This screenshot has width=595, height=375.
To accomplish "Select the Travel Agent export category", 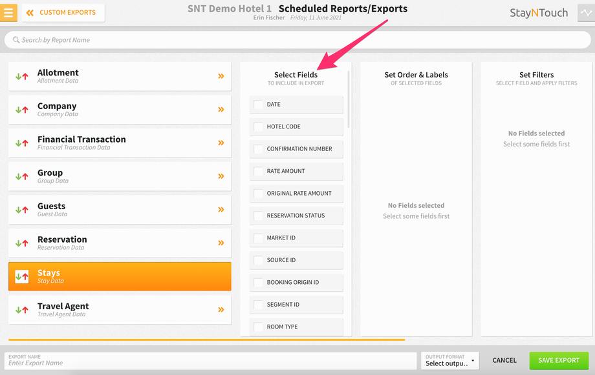I will pos(120,309).
